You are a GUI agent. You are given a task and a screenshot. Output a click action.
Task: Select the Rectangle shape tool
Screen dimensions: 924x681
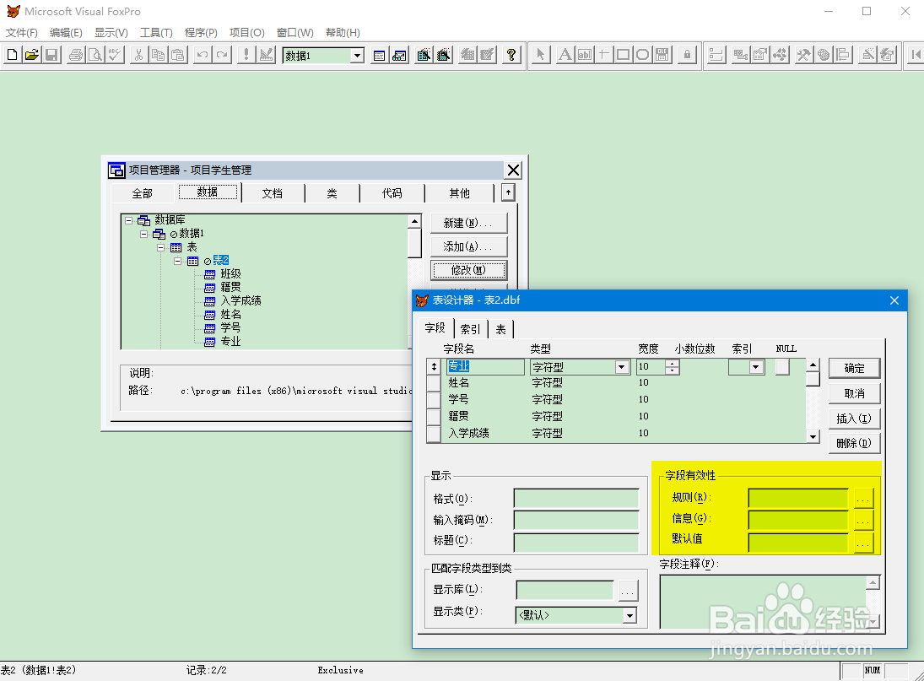[623, 56]
